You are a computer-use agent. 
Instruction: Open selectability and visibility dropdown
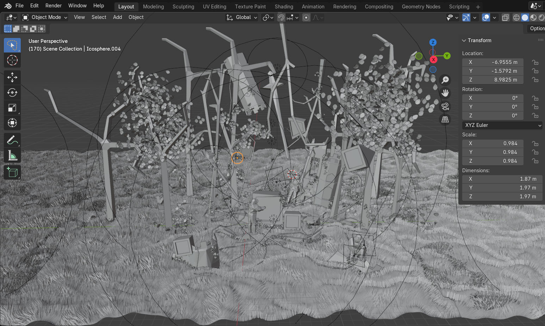pos(452,18)
